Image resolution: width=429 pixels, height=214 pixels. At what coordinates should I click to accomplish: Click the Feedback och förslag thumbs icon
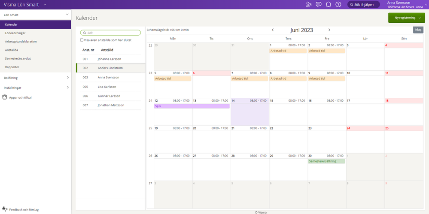point(5,209)
